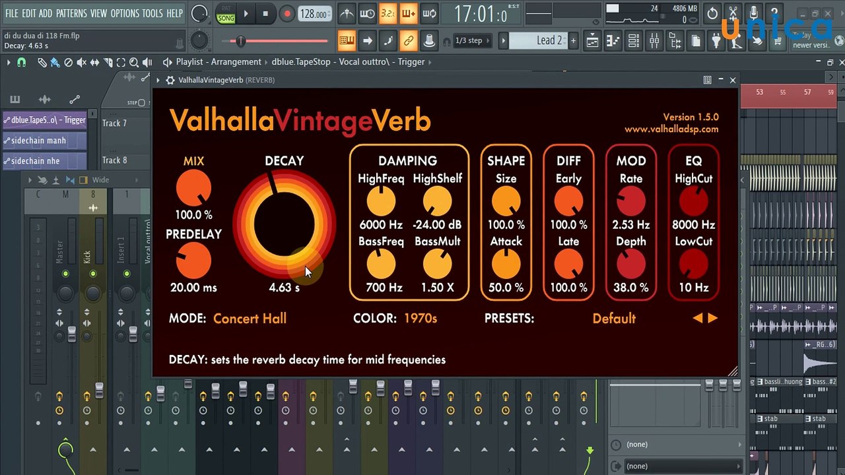845x475 pixels.
Task: Go to the previous preset arrow
Action: [x=698, y=318]
